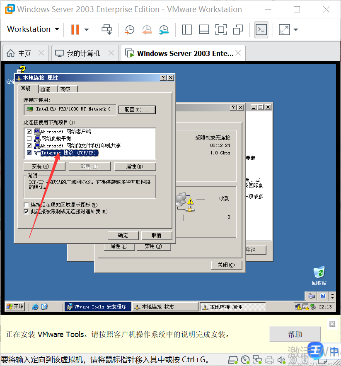Enable 网络负载平衡
Image resolution: width=341 pixels, height=366 pixels.
pos(29,139)
